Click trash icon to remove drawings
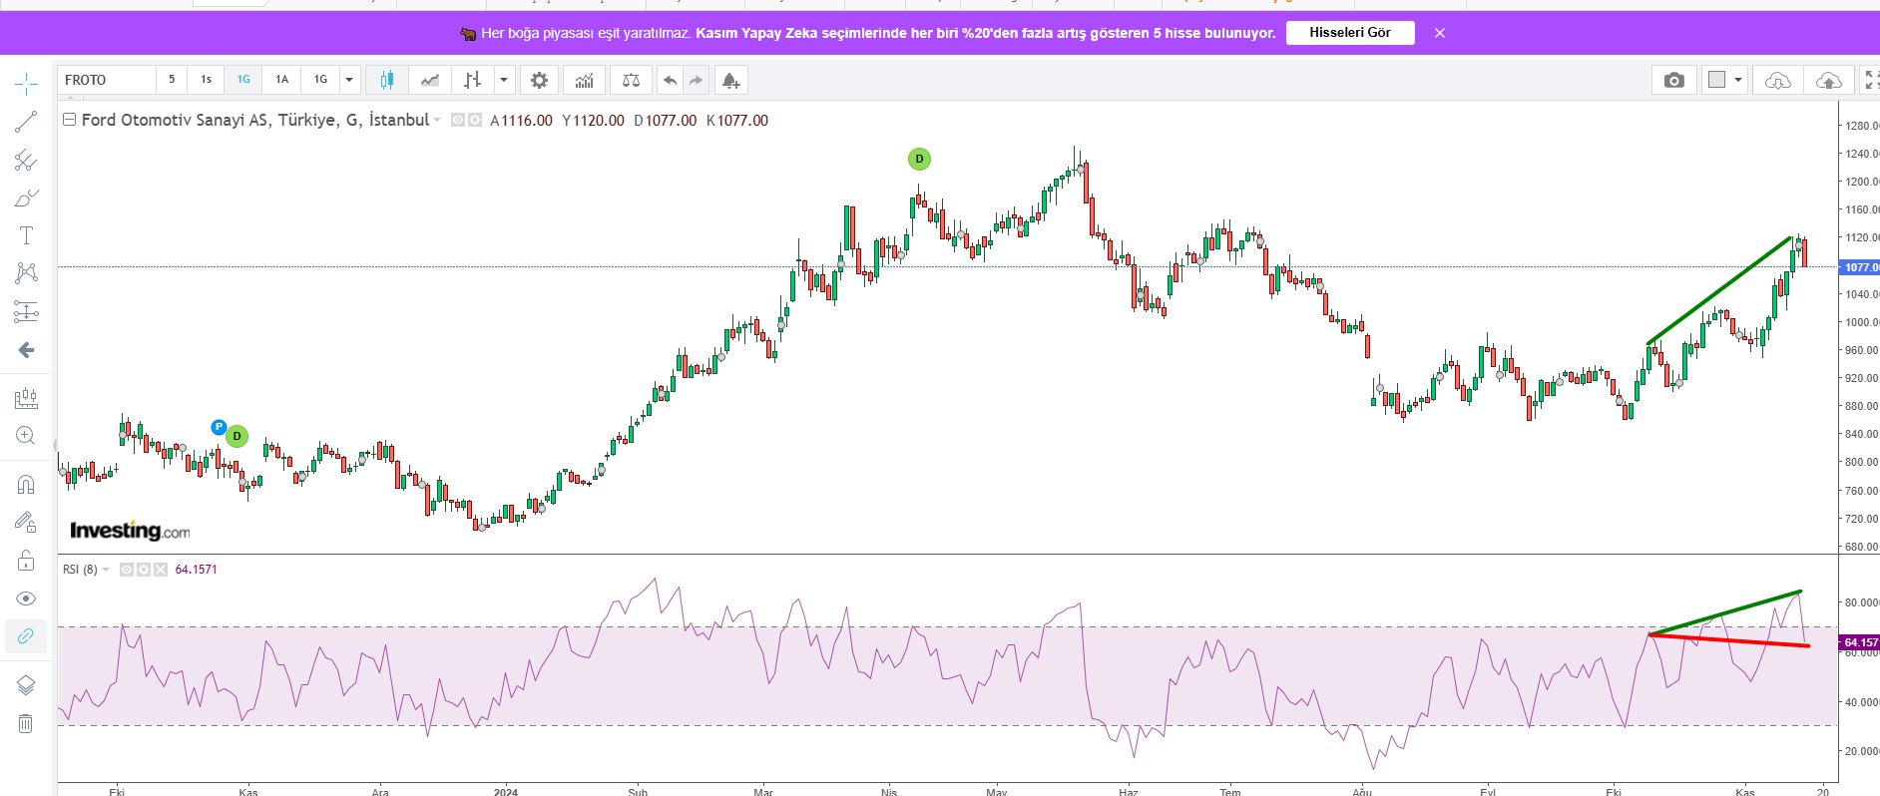1880x796 pixels. [x=26, y=723]
